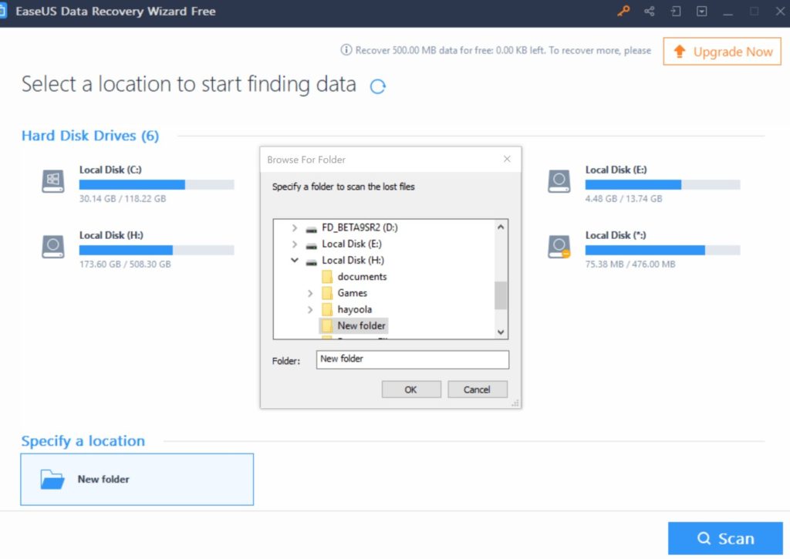Select New folder in the folder tree
The height and width of the screenshot is (559, 790).
[x=361, y=326]
